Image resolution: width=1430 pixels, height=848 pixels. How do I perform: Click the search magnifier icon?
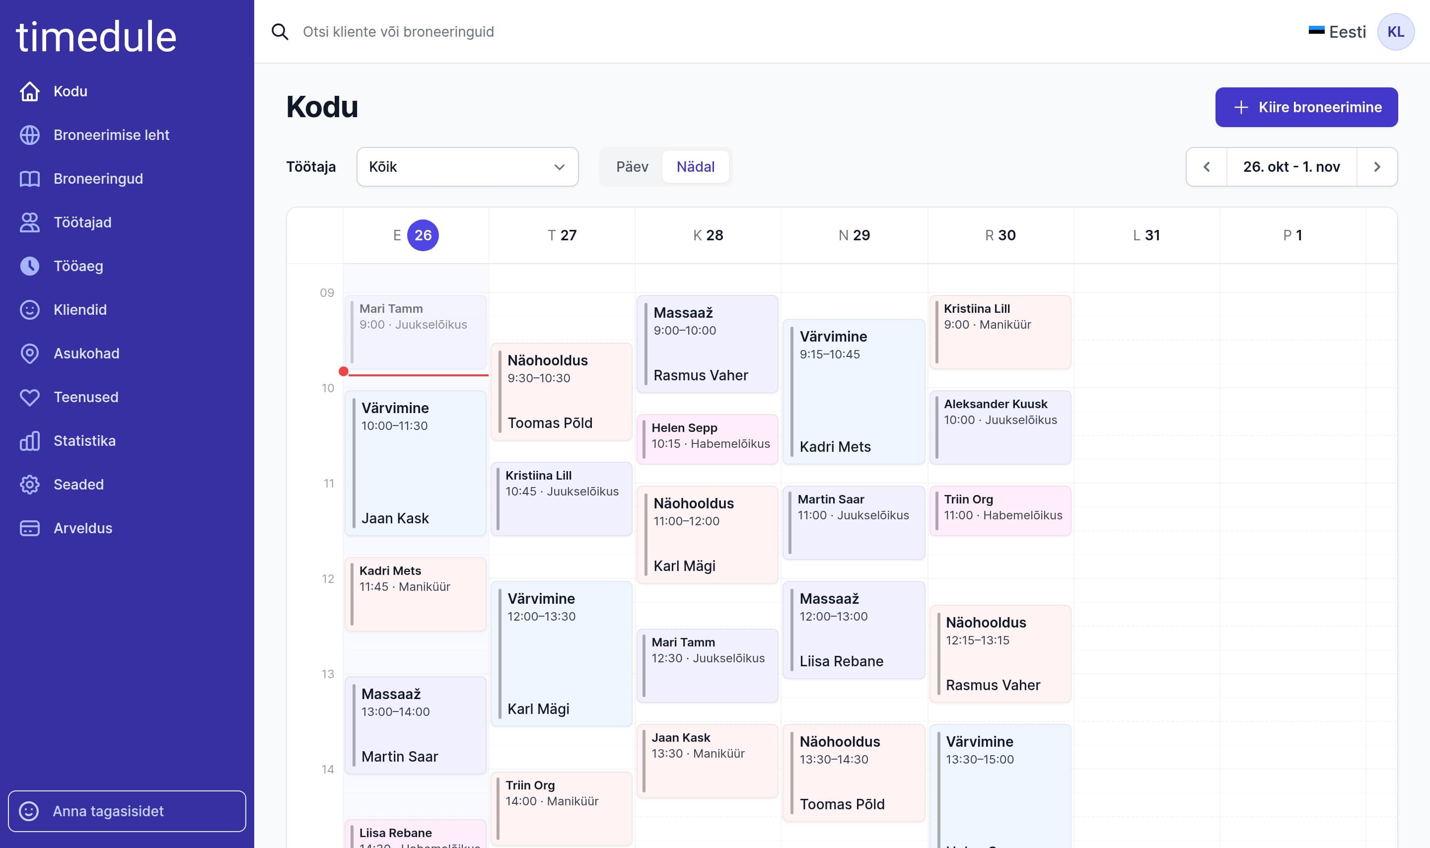[280, 32]
